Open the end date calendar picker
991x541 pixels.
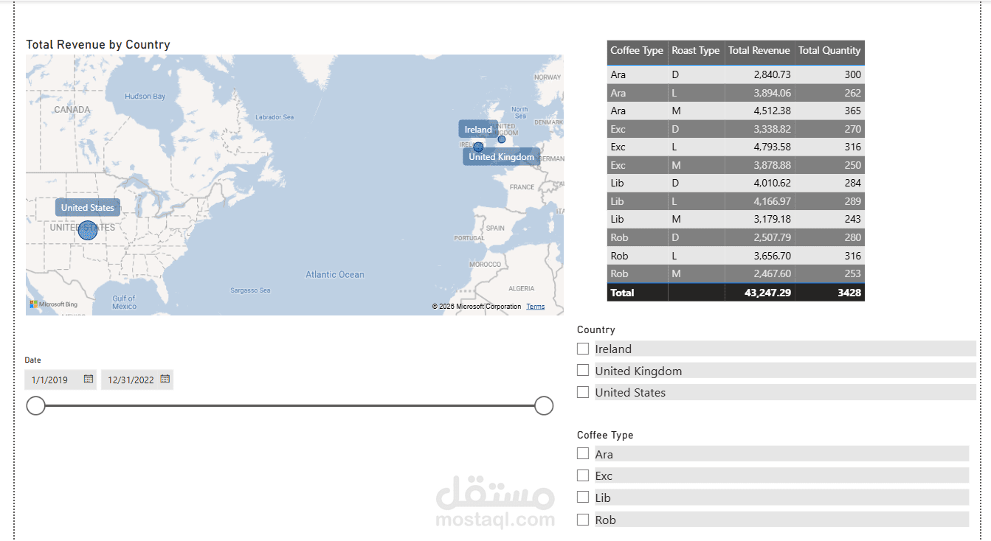tap(165, 380)
